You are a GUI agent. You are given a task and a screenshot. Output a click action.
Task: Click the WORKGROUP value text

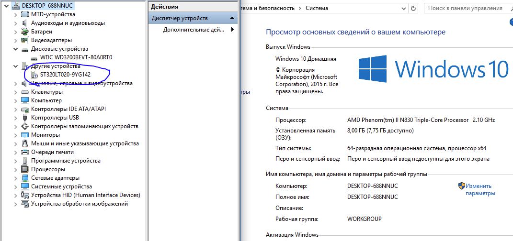pos(364,219)
